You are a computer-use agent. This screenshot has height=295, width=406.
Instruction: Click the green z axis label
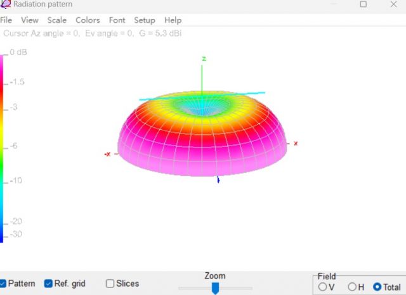point(204,59)
